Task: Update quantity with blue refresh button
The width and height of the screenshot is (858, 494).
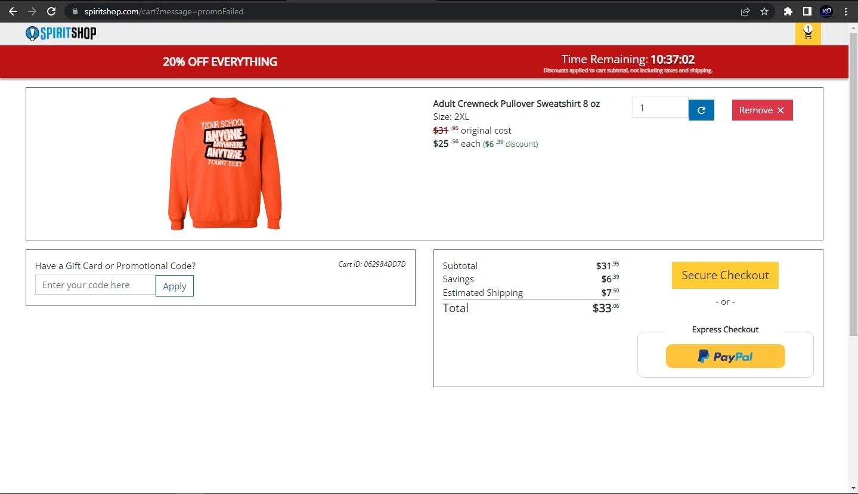Action: pyautogui.click(x=701, y=110)
